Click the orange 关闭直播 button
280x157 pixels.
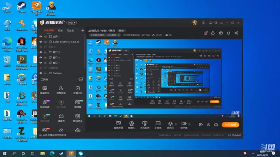tap(230, 125)
